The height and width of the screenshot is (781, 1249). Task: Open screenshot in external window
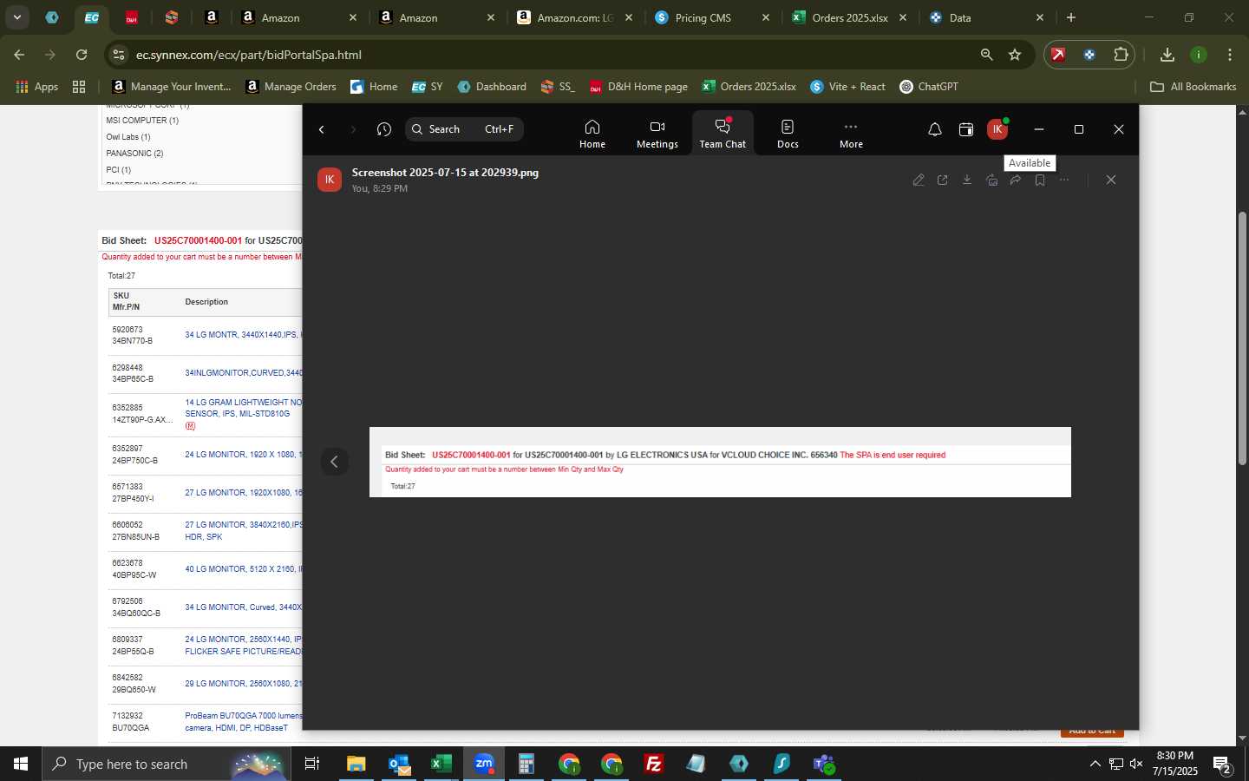point(943,180)
